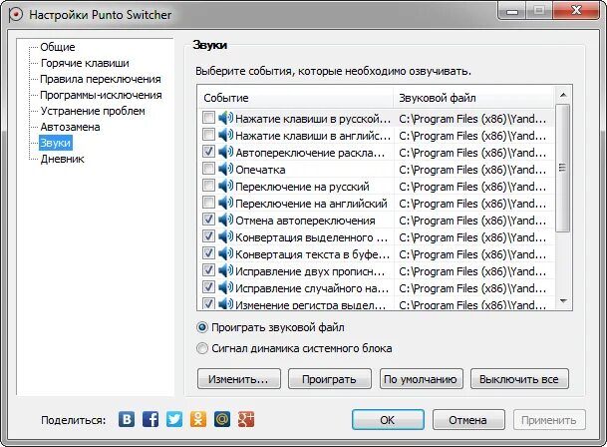Share via Odnoklassniki icon
The height and width of the screenshot is (447, 607).
pyautogui.click(x=198, y=419)
